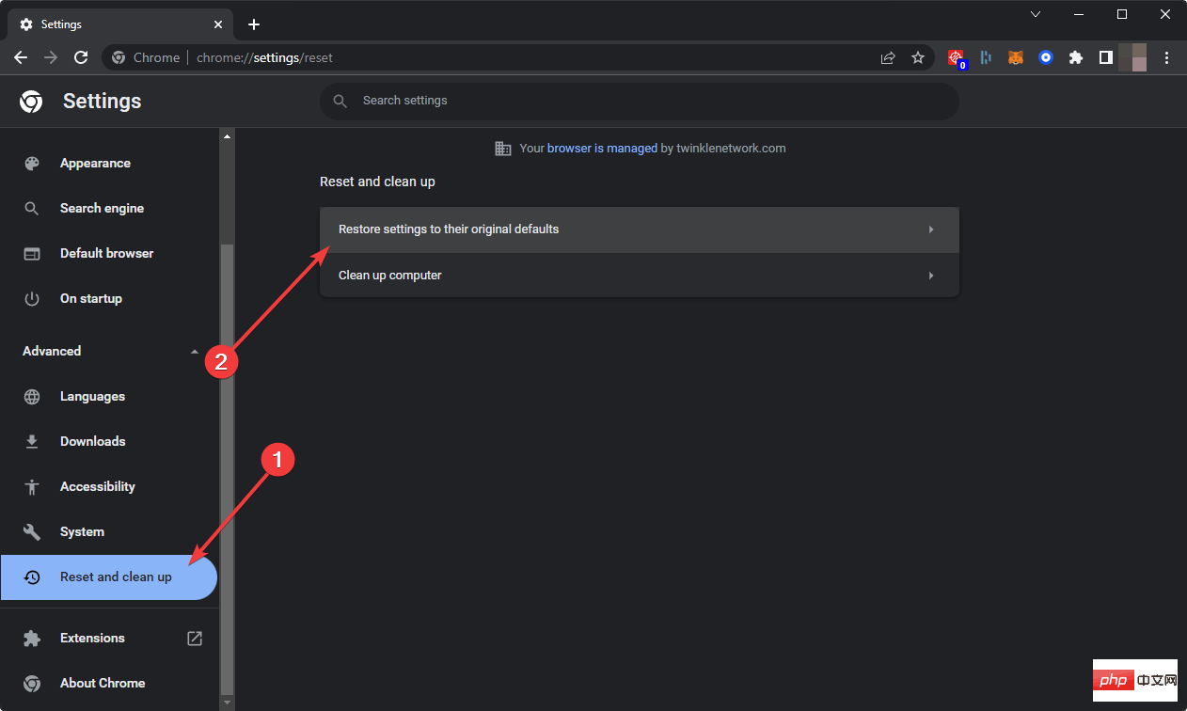Click the 'browser is managed' link
1187x711 pixels.
(602, 149)
